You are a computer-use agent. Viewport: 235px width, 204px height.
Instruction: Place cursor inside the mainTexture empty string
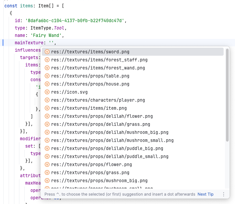click(x=51, y=43)
